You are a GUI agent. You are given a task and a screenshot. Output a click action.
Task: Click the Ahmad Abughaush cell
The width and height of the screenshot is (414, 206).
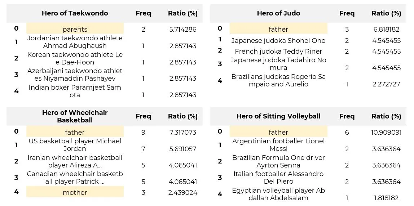coord(75,42)
